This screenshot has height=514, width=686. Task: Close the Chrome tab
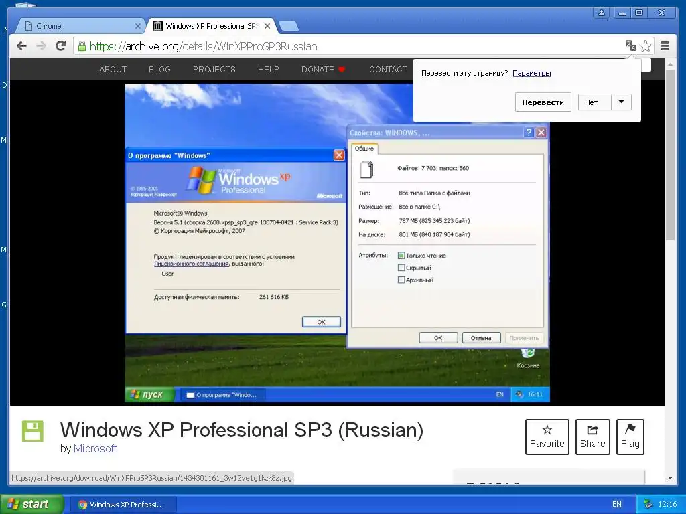pos(138,26)
